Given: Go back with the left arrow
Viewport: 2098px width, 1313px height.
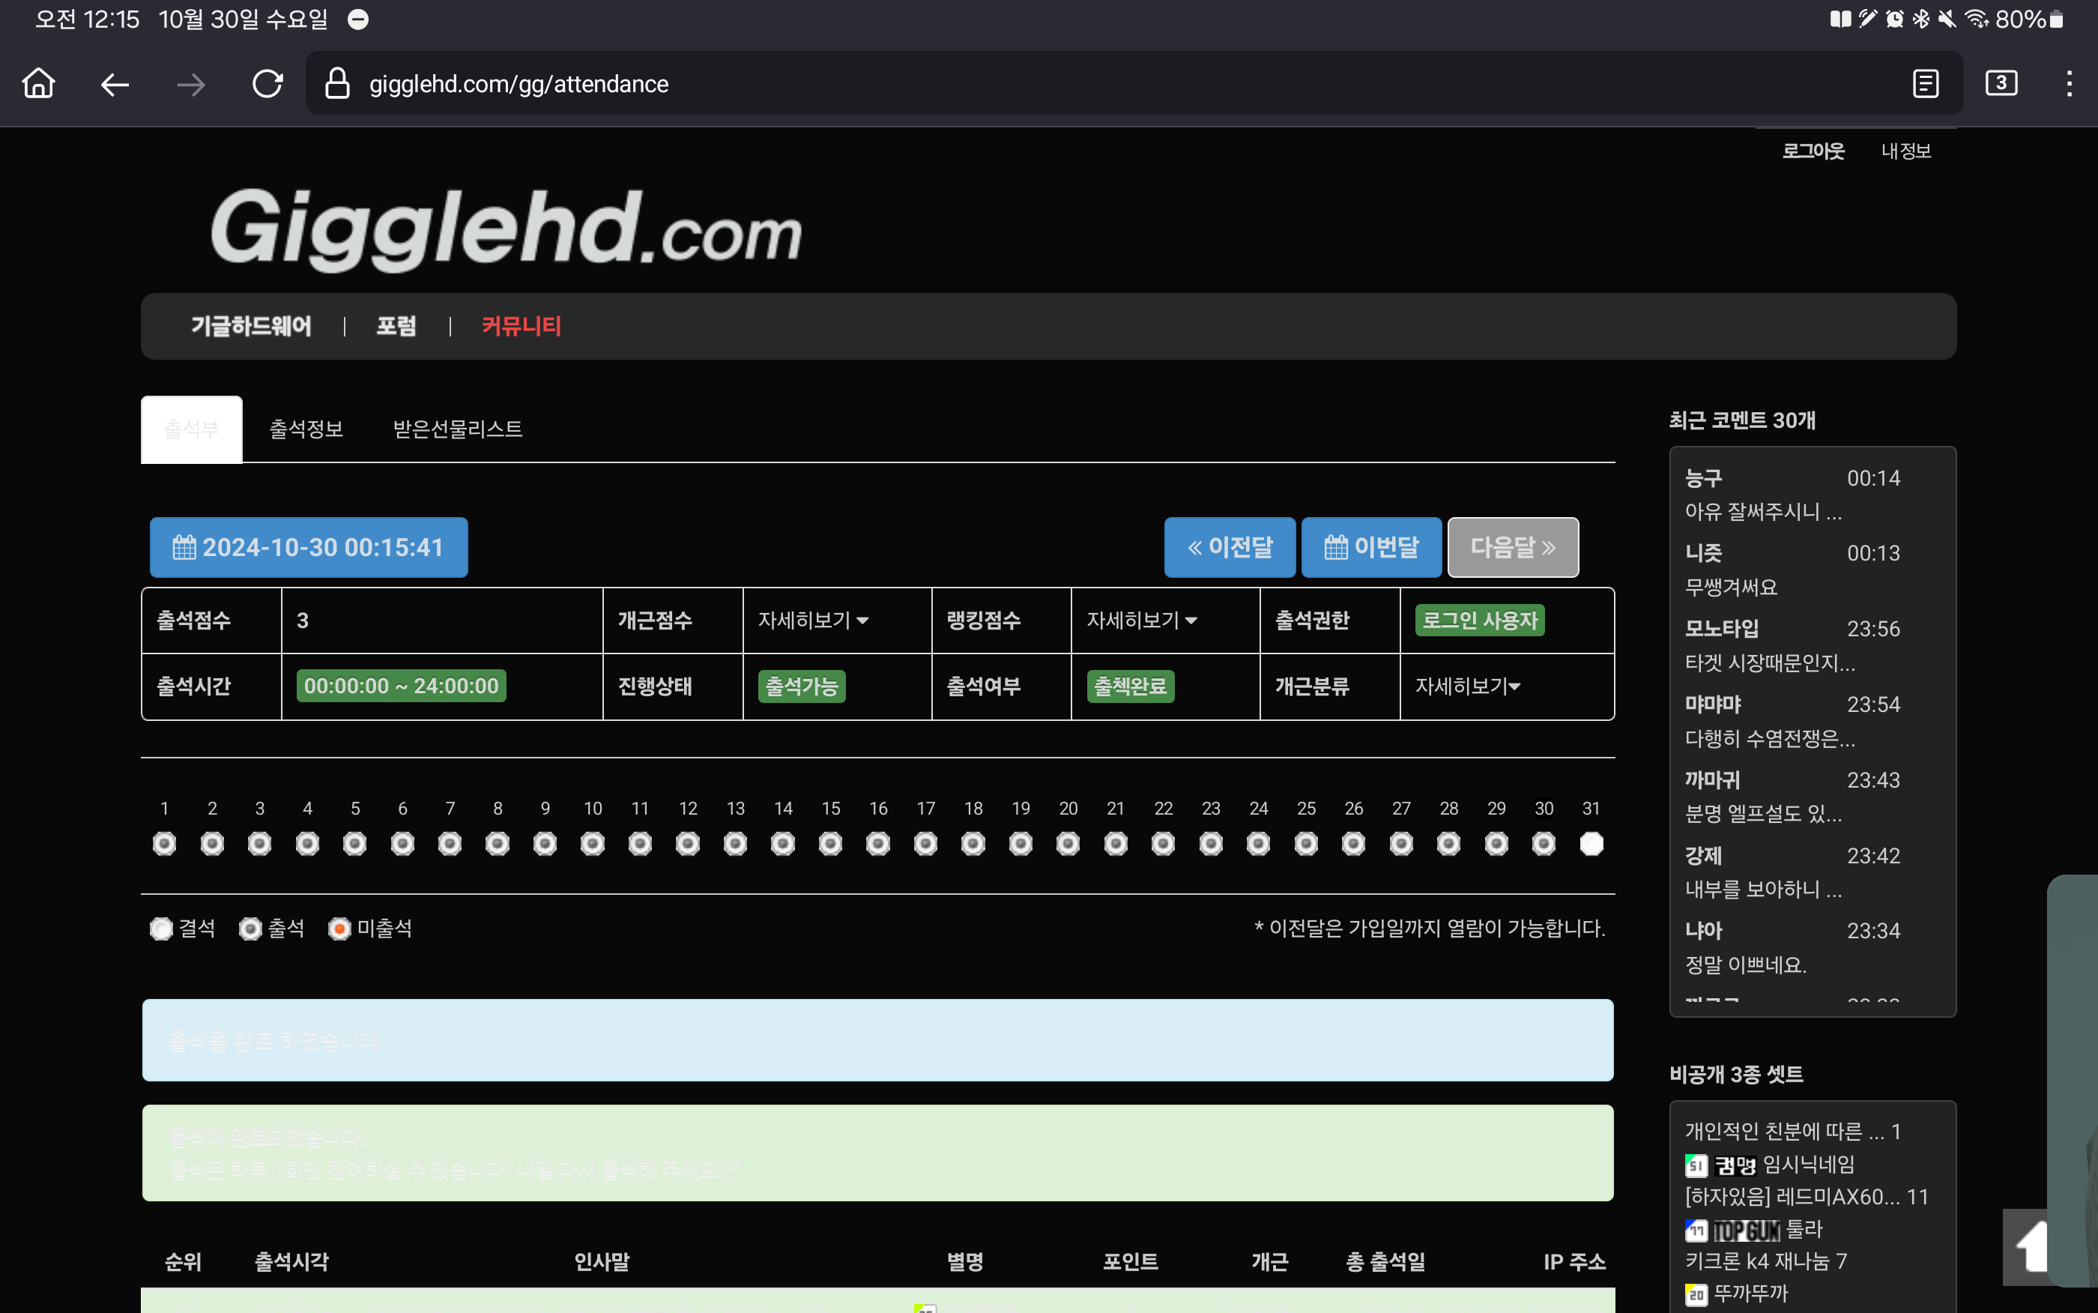Looking at the screenshot, I should (x=115, y=84).
